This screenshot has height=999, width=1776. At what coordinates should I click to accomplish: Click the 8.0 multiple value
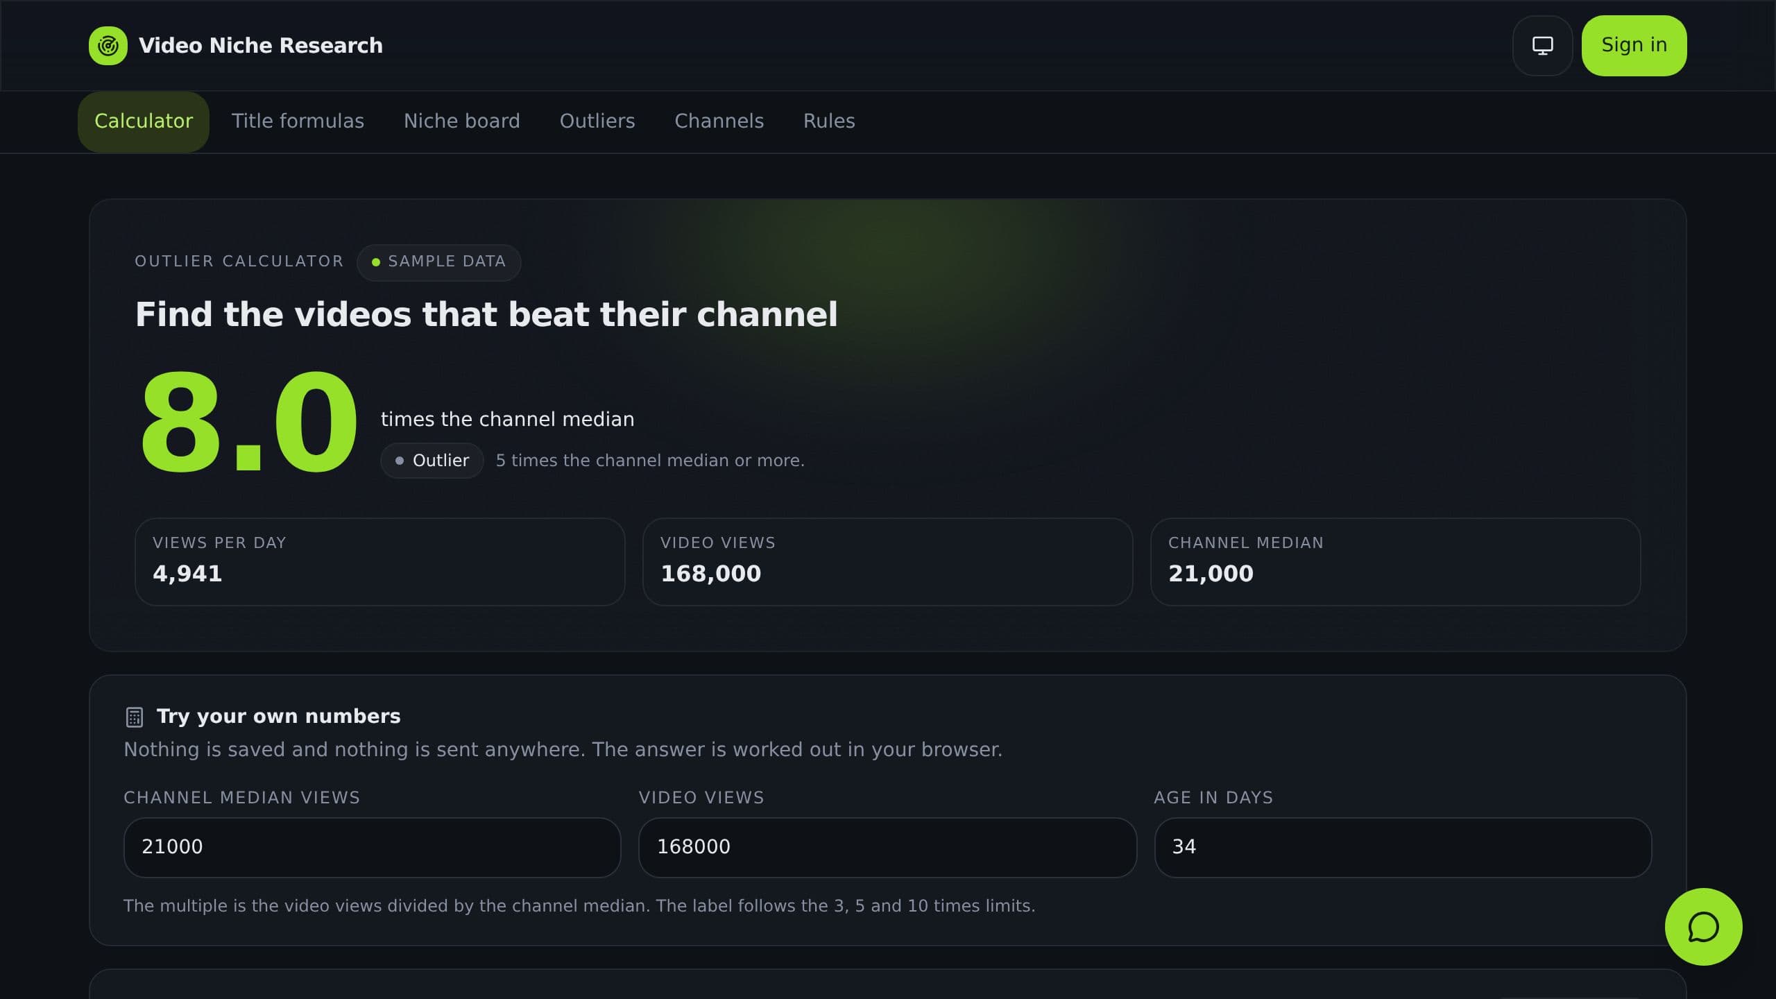click(248, 422)
